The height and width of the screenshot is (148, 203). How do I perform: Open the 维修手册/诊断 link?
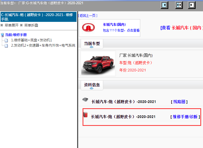point(185,117)
